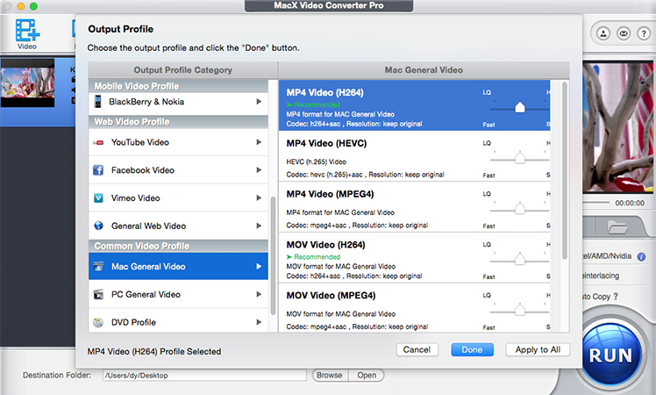This screenshot has height=395, width=656.
Task: Click the profile list vertical scrollbar
Action: [x=565, y=170]
